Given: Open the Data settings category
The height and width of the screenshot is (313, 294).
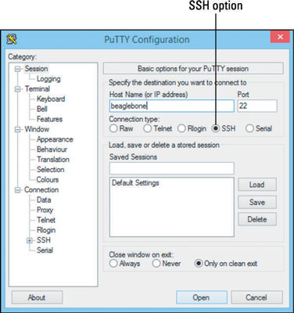Looking at the screenshot, I should point(44,200).
